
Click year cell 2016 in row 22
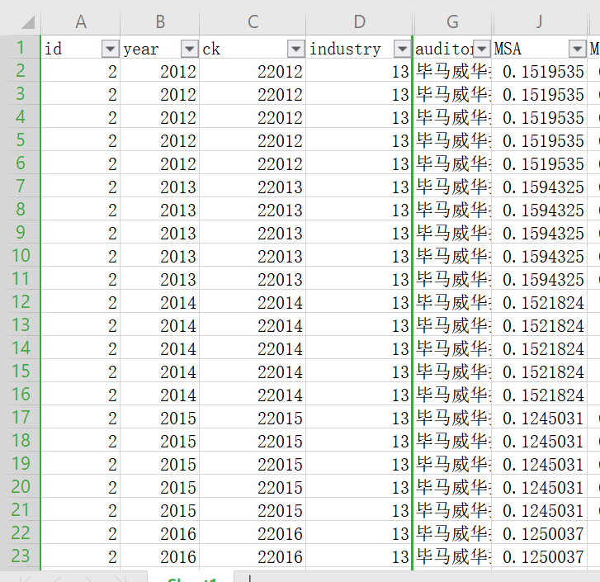(160, 534)
